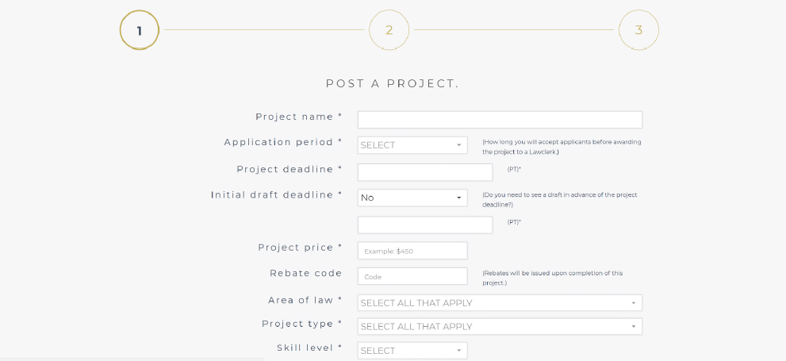The height and width of the screenshot is (361, 786).
Task: Click the Rebate code input box
Action: click(x=412, y=276)
